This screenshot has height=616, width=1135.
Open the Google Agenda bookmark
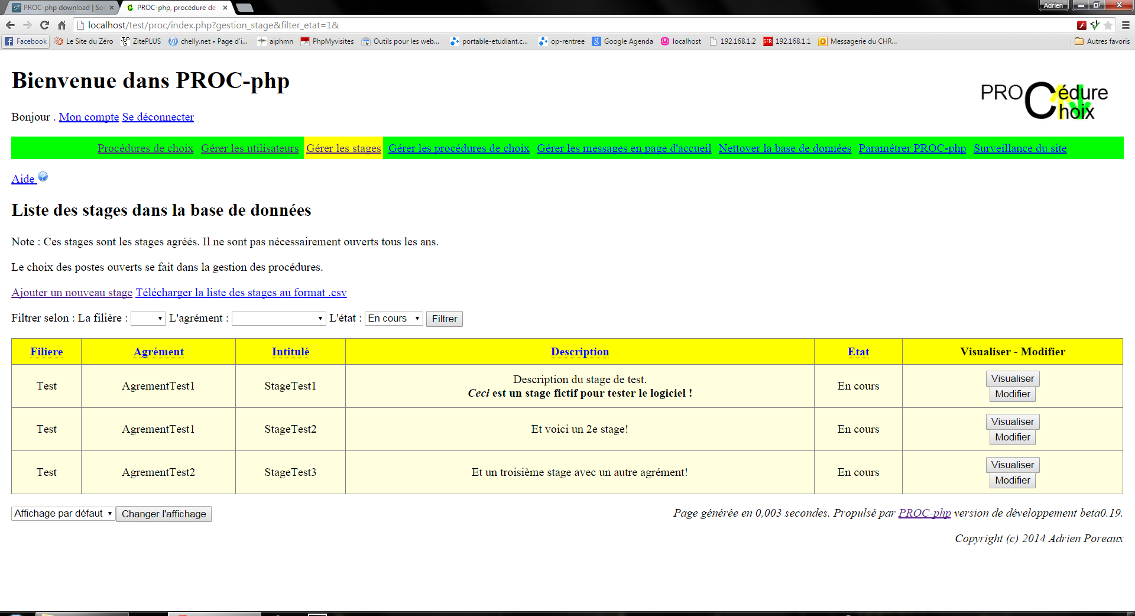pos(622,41)
